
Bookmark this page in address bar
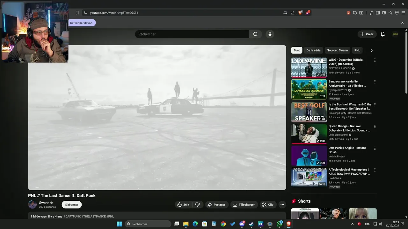tap(77, 13)
